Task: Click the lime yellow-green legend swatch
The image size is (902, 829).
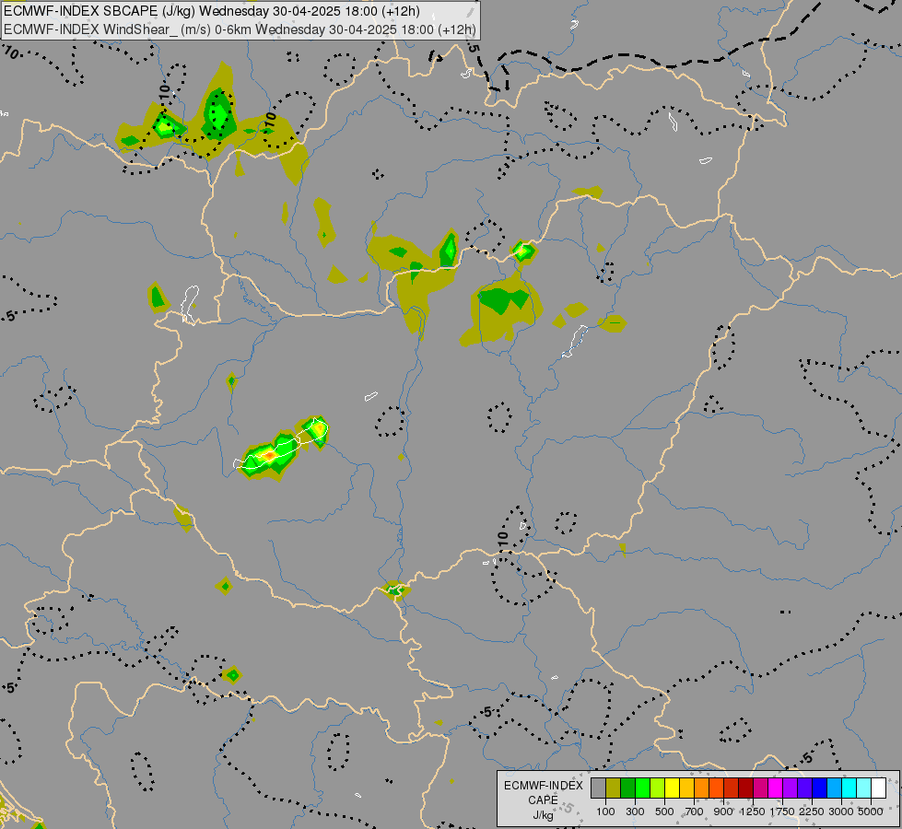Action: [x=657, y=788]
